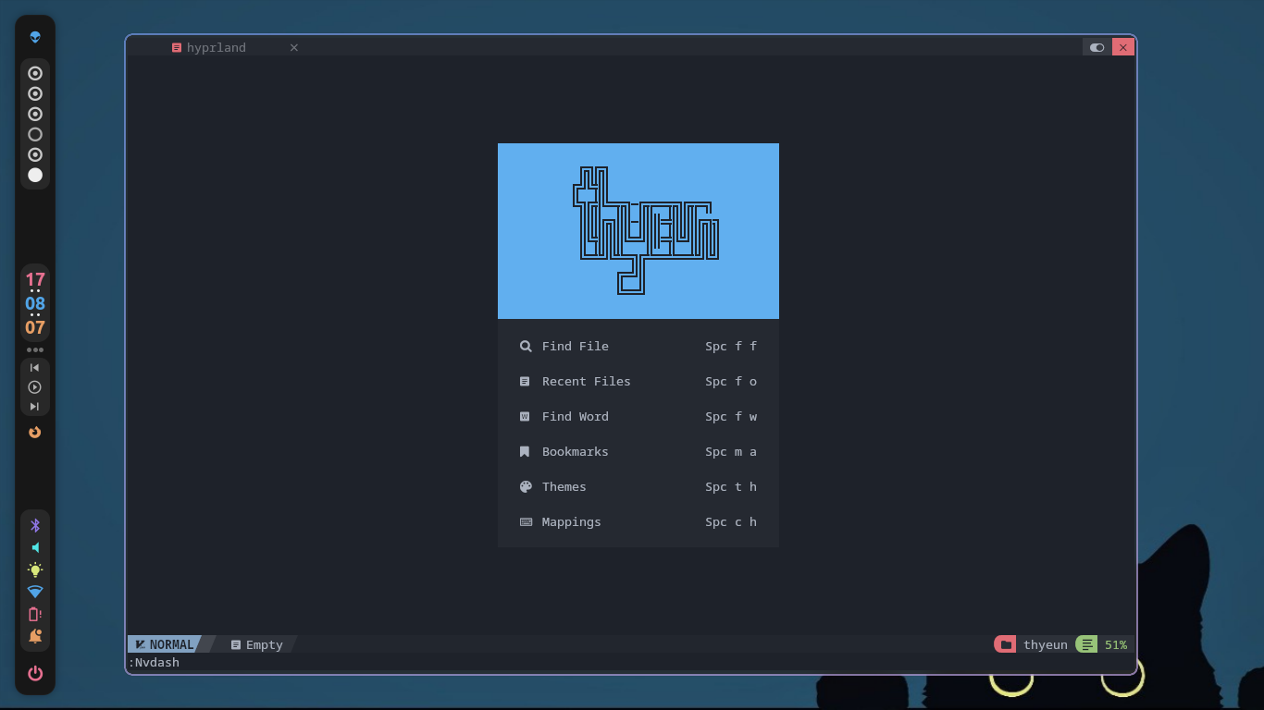
Task: Click the keyboard icon beside Mappings
Action: [x=526, y=521]
